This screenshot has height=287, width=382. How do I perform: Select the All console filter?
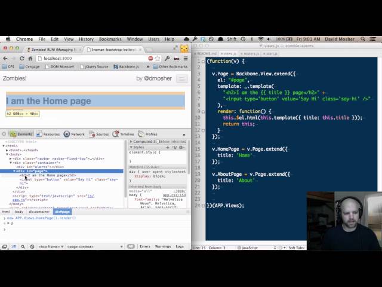(x=131, y=246)
